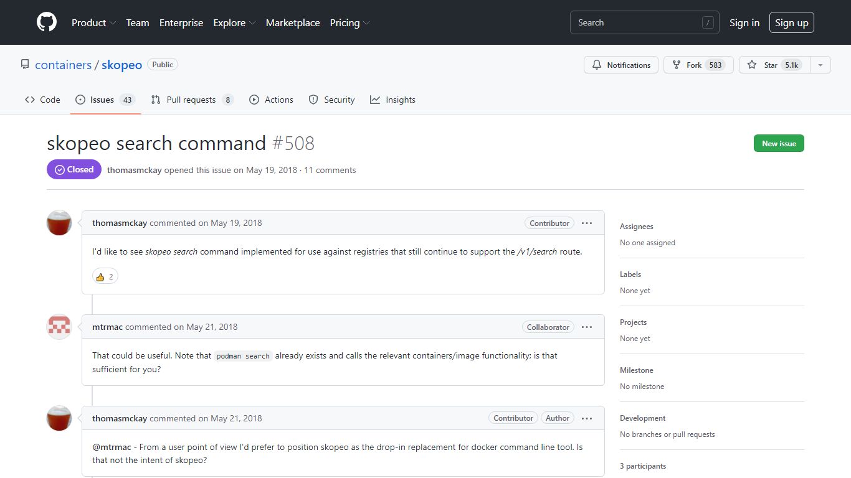The width and height of the screenshot is (851, 478).
Task: Open the GitHub homepage logo
Action: click(47, 22)
